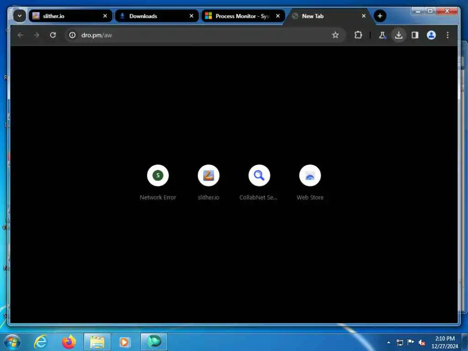Open the clock showing 2:10 PM

coord(444,342)
